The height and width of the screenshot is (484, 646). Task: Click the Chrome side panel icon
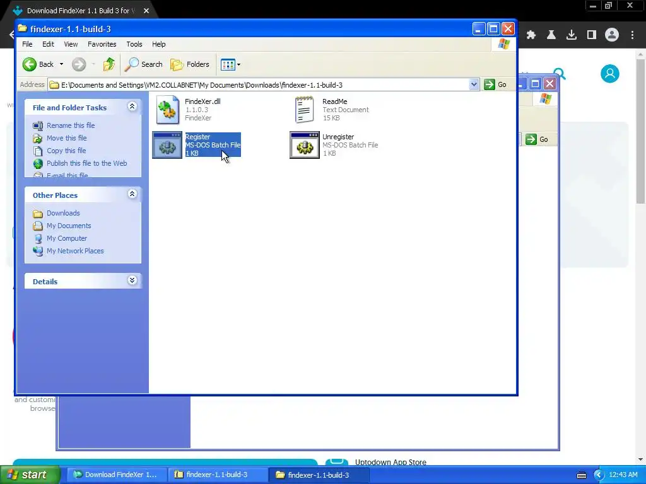[x=592, y=35]
